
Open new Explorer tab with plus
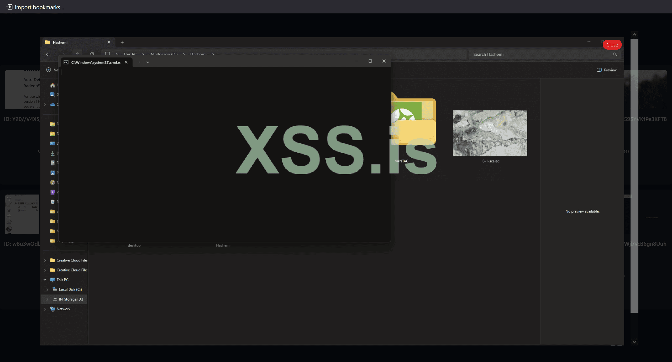tap(122, 42)
